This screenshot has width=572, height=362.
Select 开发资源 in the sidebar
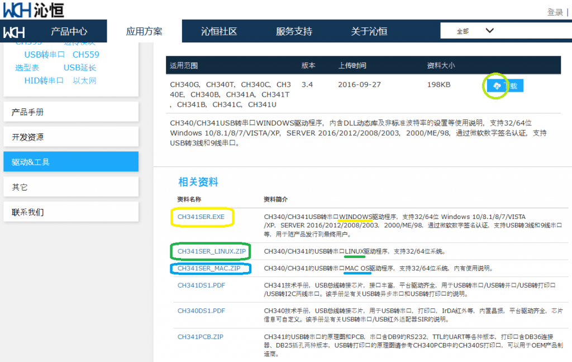[x=70, y=137]
